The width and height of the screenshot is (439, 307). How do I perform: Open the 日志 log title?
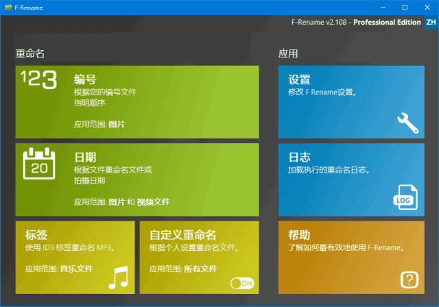pos(299,157)
